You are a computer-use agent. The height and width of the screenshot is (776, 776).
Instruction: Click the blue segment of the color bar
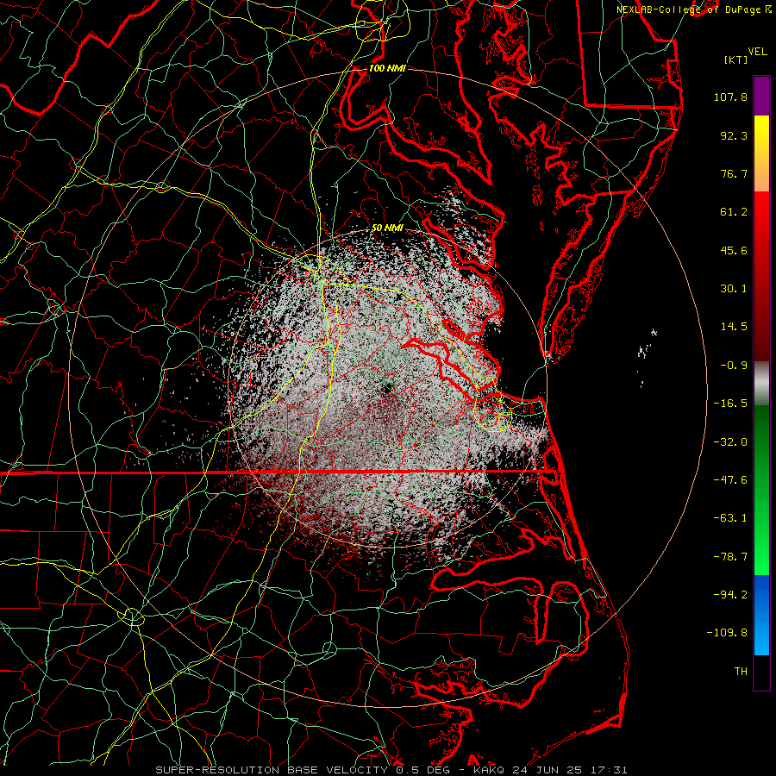point(761,615)
